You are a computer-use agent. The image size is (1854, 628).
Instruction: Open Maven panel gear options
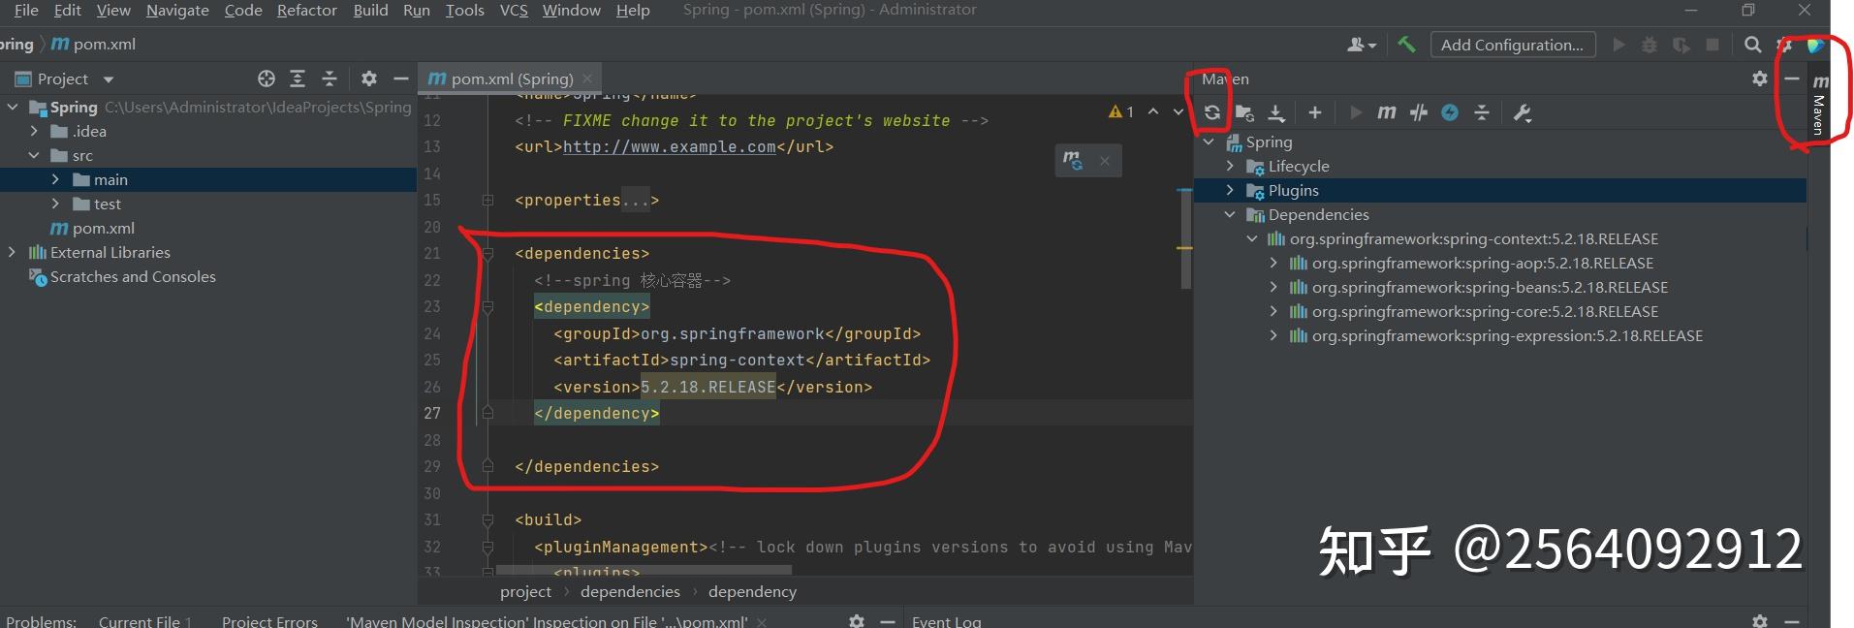click(x=1760, y=78)
